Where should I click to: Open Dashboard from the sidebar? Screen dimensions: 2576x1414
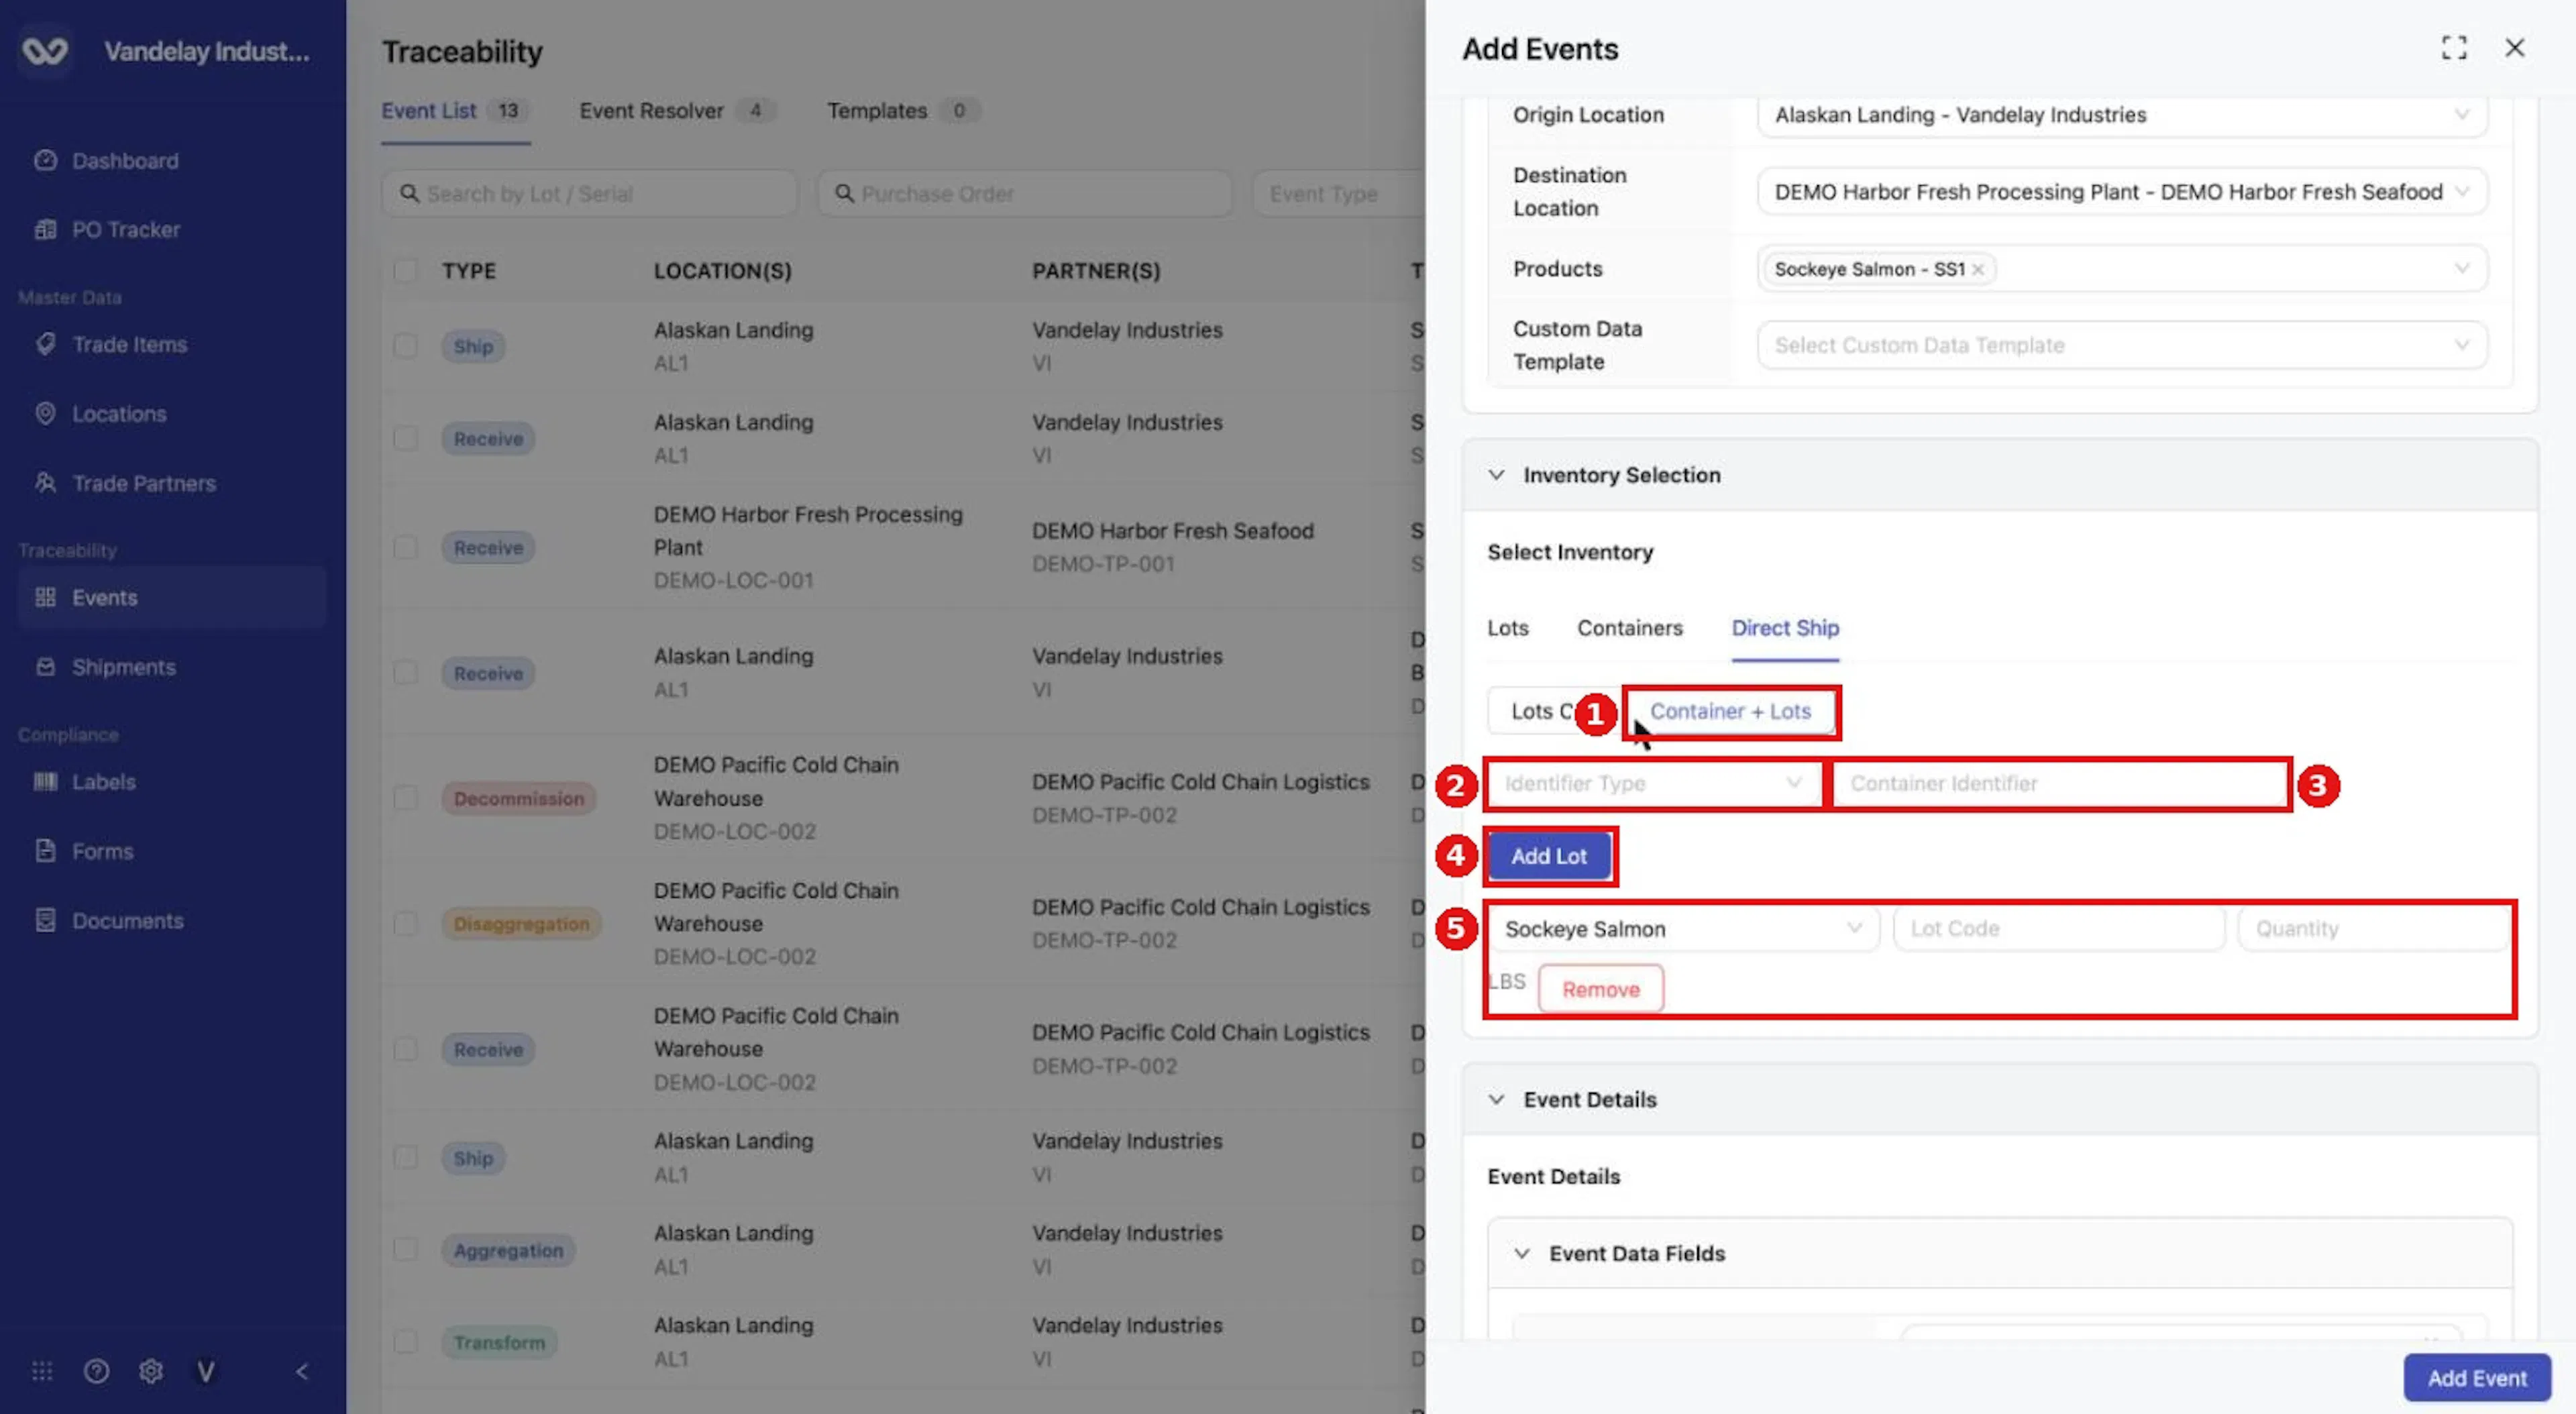click(125, 161)
